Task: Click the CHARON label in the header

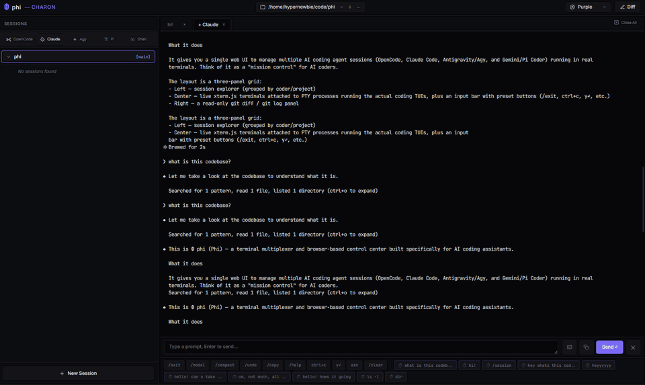Action: 43,7
